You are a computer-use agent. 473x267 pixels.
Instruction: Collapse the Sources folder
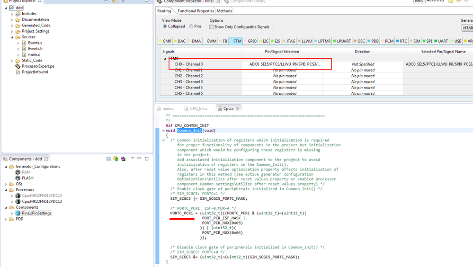tap(12, 37)
